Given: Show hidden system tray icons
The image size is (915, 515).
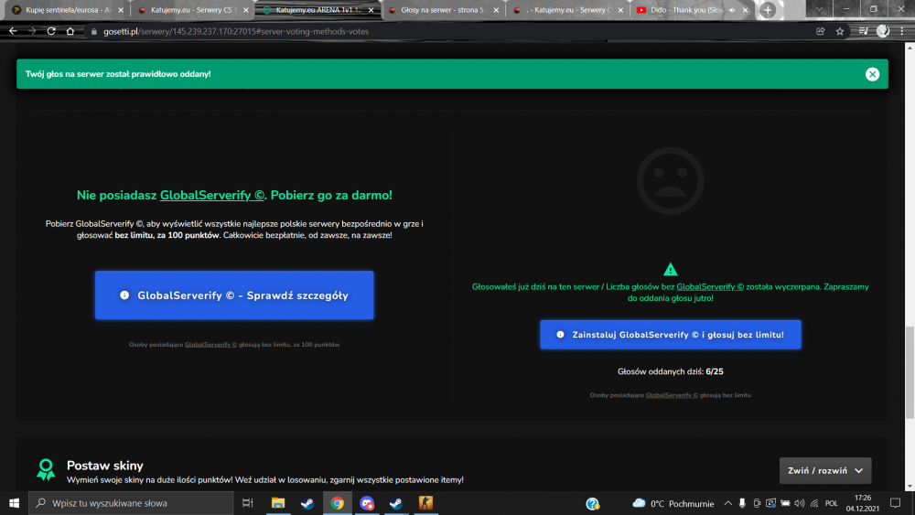Looking at the screenshot, I should point(727,503).
